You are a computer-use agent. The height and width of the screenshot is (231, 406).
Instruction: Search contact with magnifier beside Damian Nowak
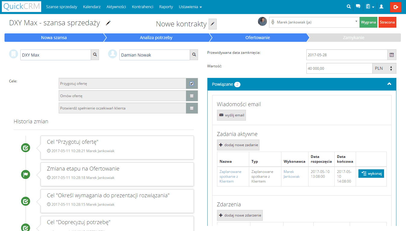[194, 55]
